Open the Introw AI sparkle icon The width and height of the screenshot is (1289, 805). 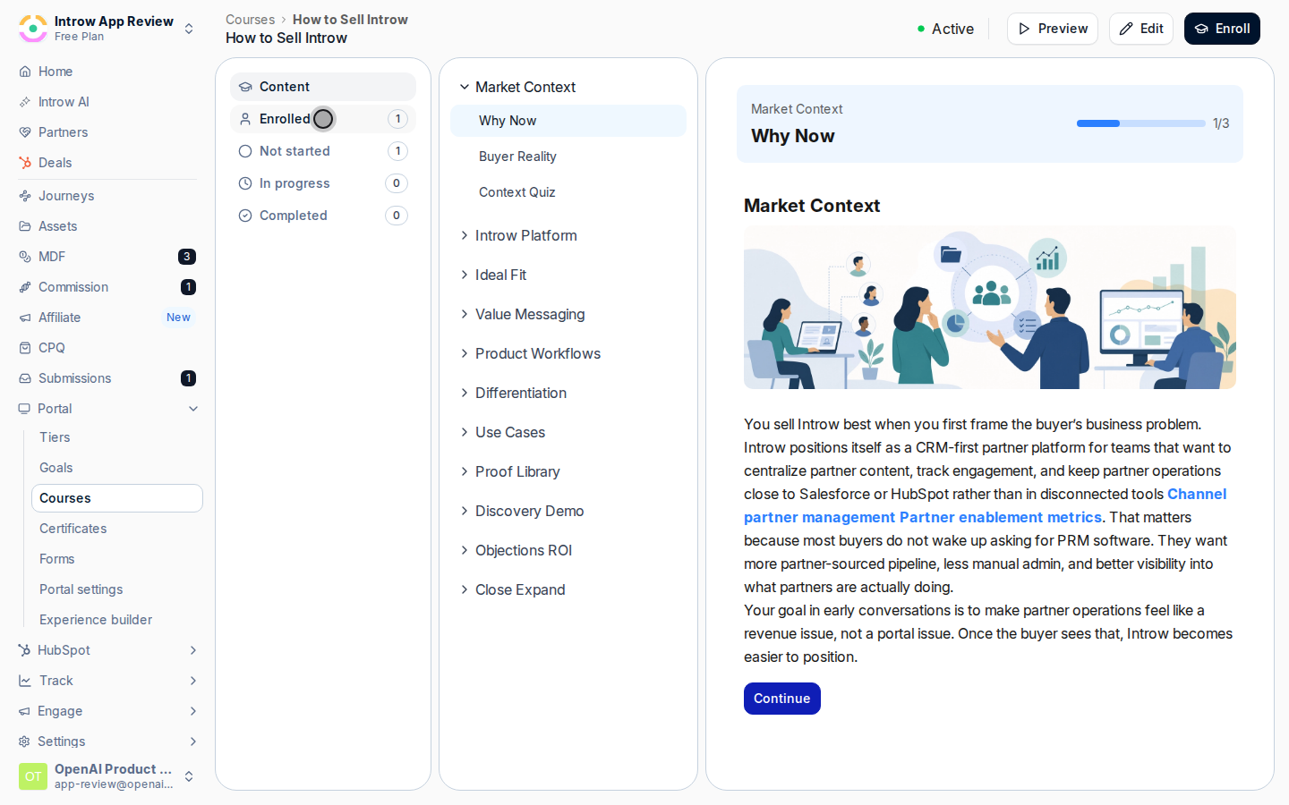(x=25, y=102)
